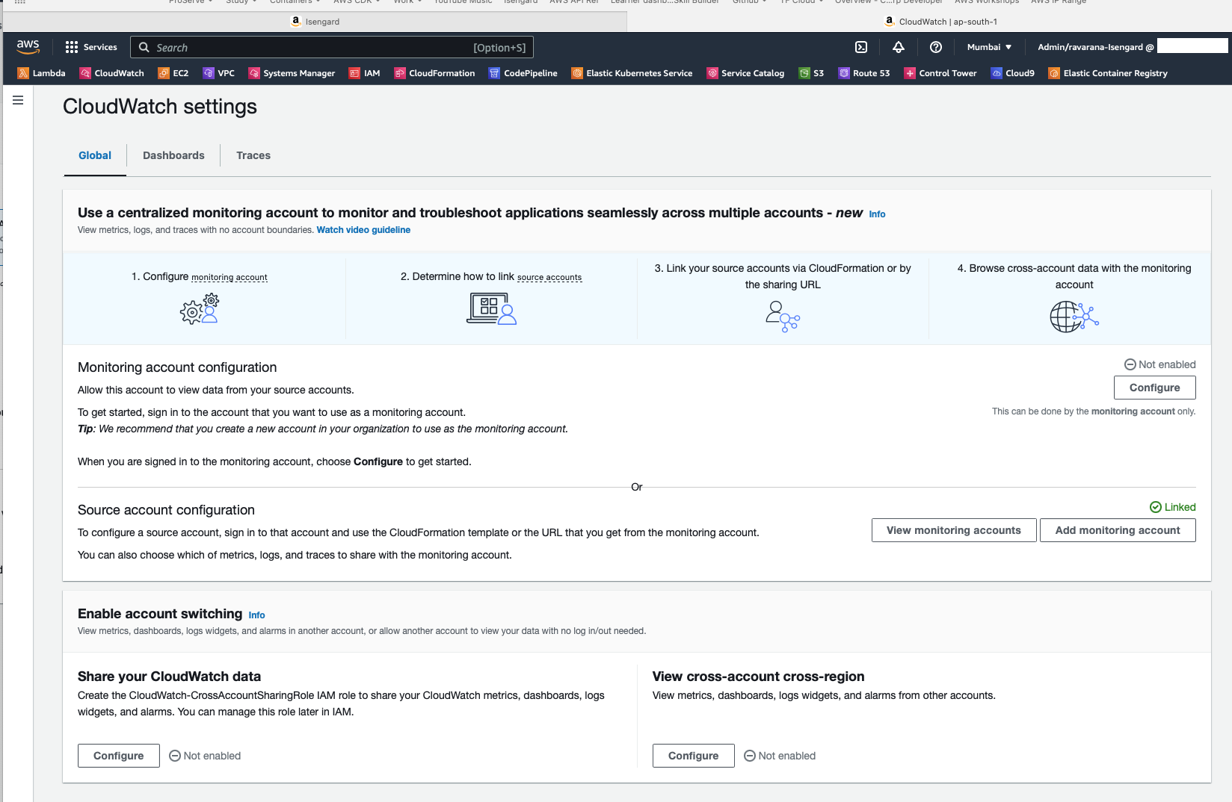
Task: Toggle the side navigation hamburger menu
Action: point(18,100)
